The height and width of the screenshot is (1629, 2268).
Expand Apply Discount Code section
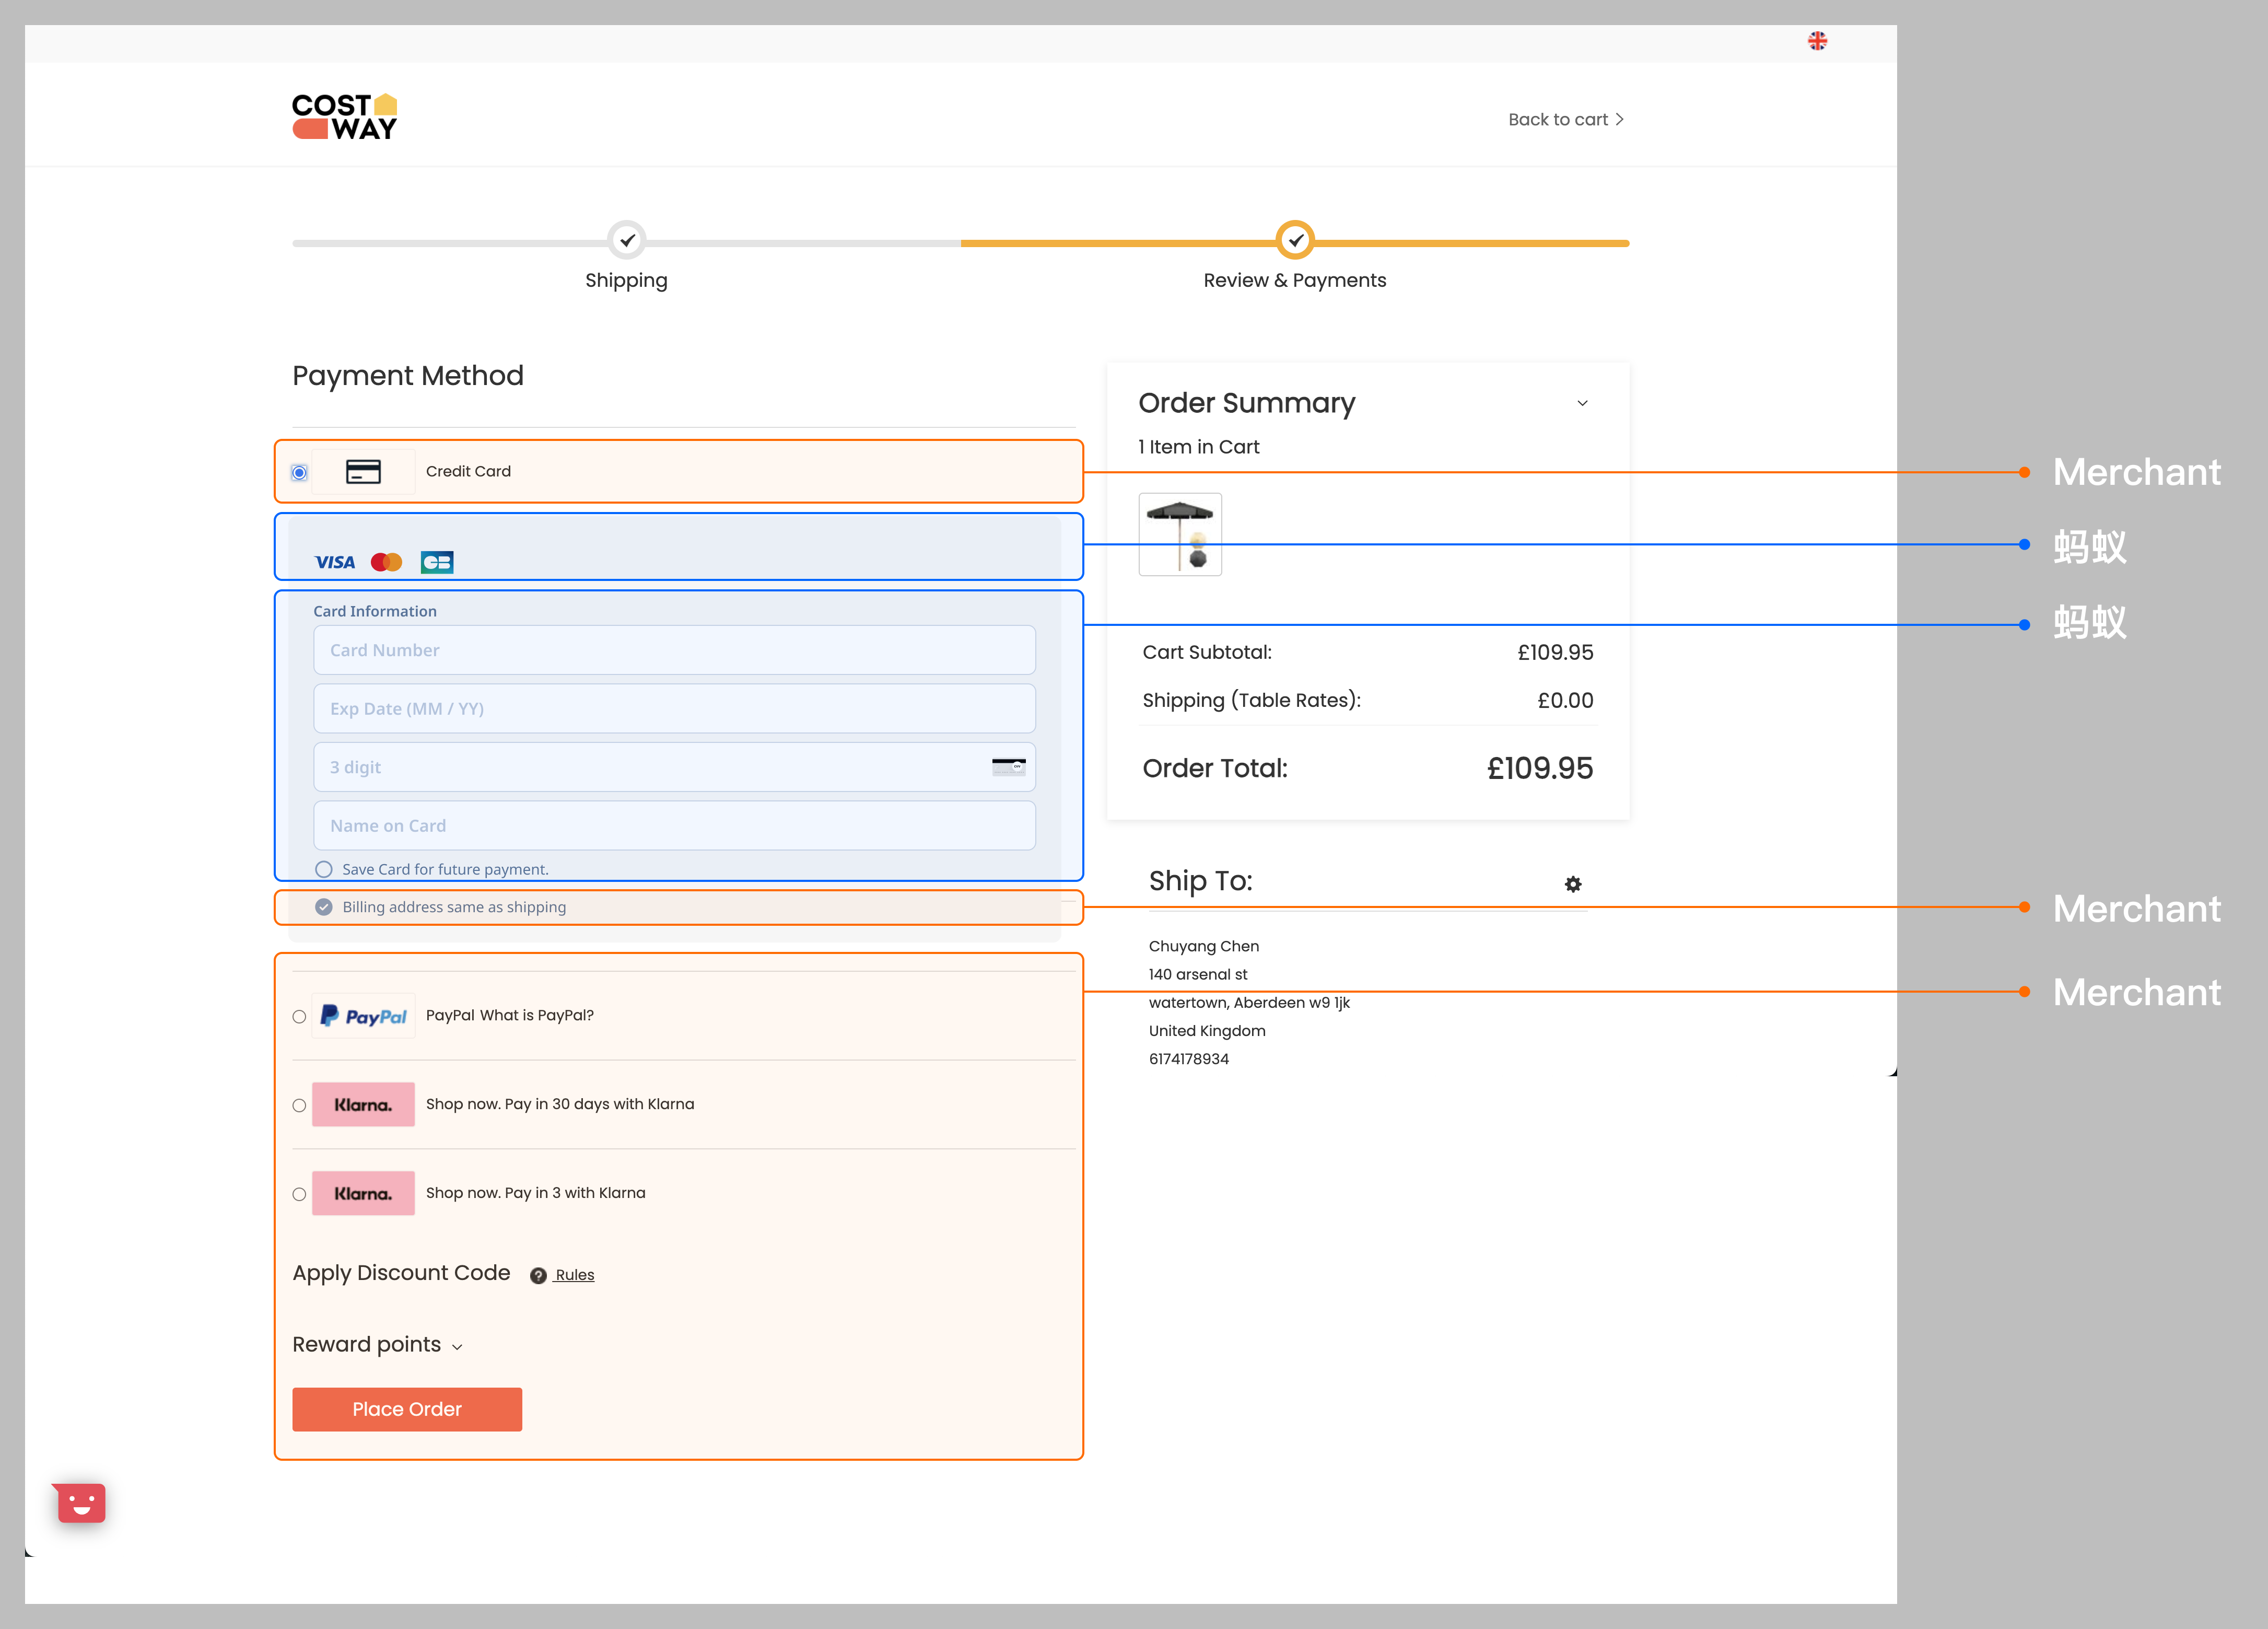pyautogui.click(x=401, y=1273)
